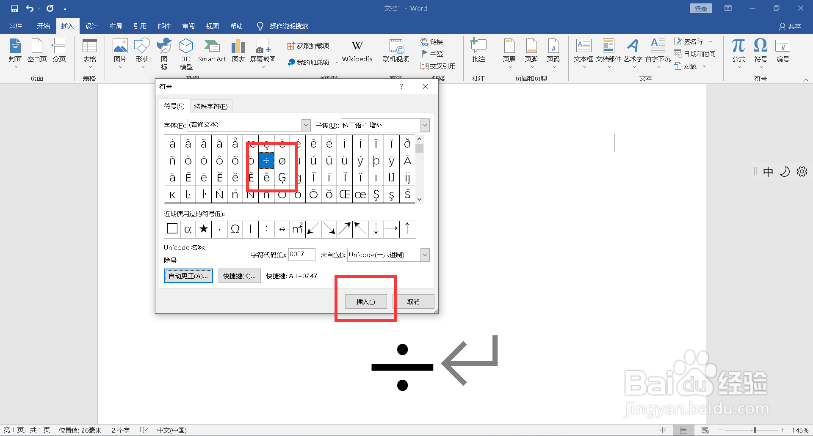Click the 插入 button in symbol dialog
The height and width of the screenshot is (436, 813).
click(x=366, y=302)
